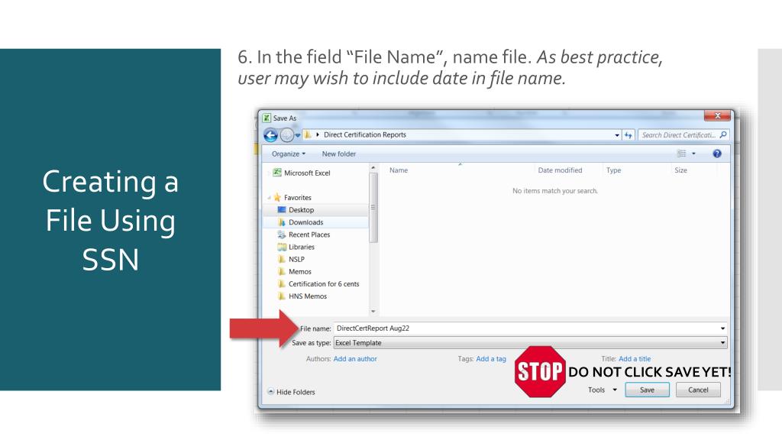The width and height of the screenshot is (782, 440).
Task: Open Certification for 6 cents folder
Action: coord(324,284)
